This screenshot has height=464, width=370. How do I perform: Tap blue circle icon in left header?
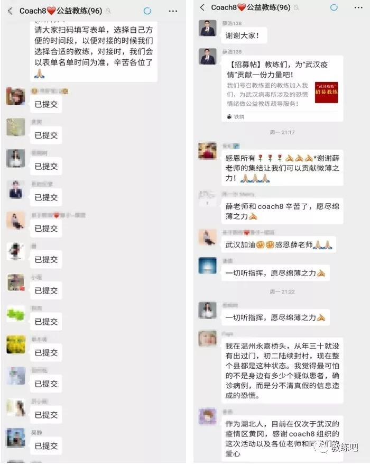tap(147, 11)
